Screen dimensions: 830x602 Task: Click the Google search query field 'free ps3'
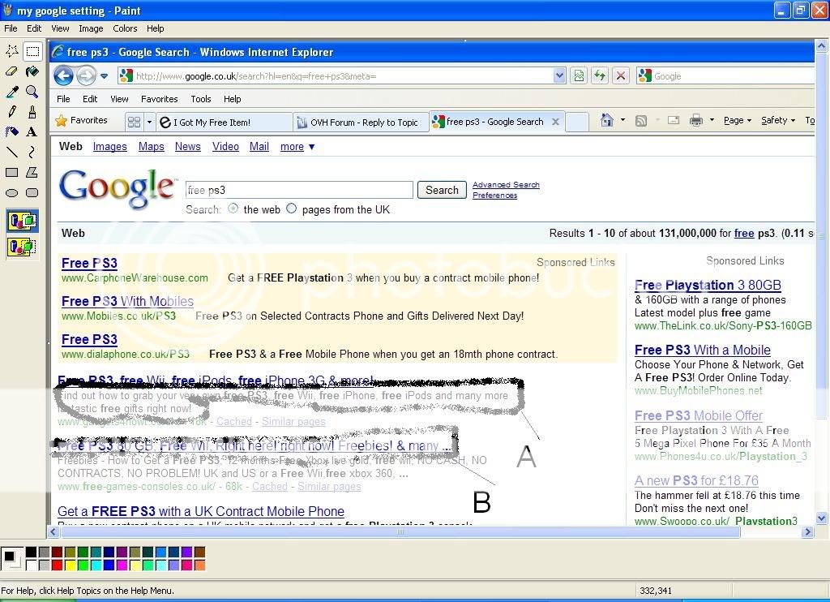click(x=299, y=190)
